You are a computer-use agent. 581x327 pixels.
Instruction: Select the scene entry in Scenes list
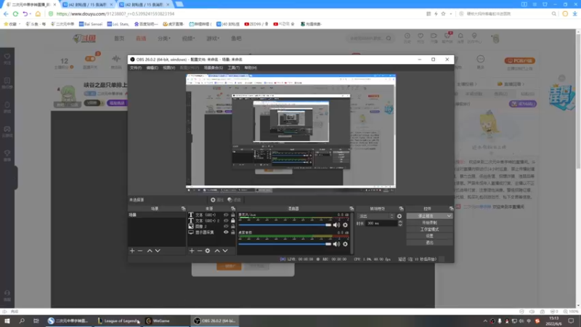[x=157, y=215]
